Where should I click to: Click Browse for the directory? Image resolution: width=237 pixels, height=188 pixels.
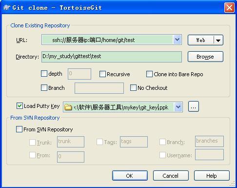(205, 57)
